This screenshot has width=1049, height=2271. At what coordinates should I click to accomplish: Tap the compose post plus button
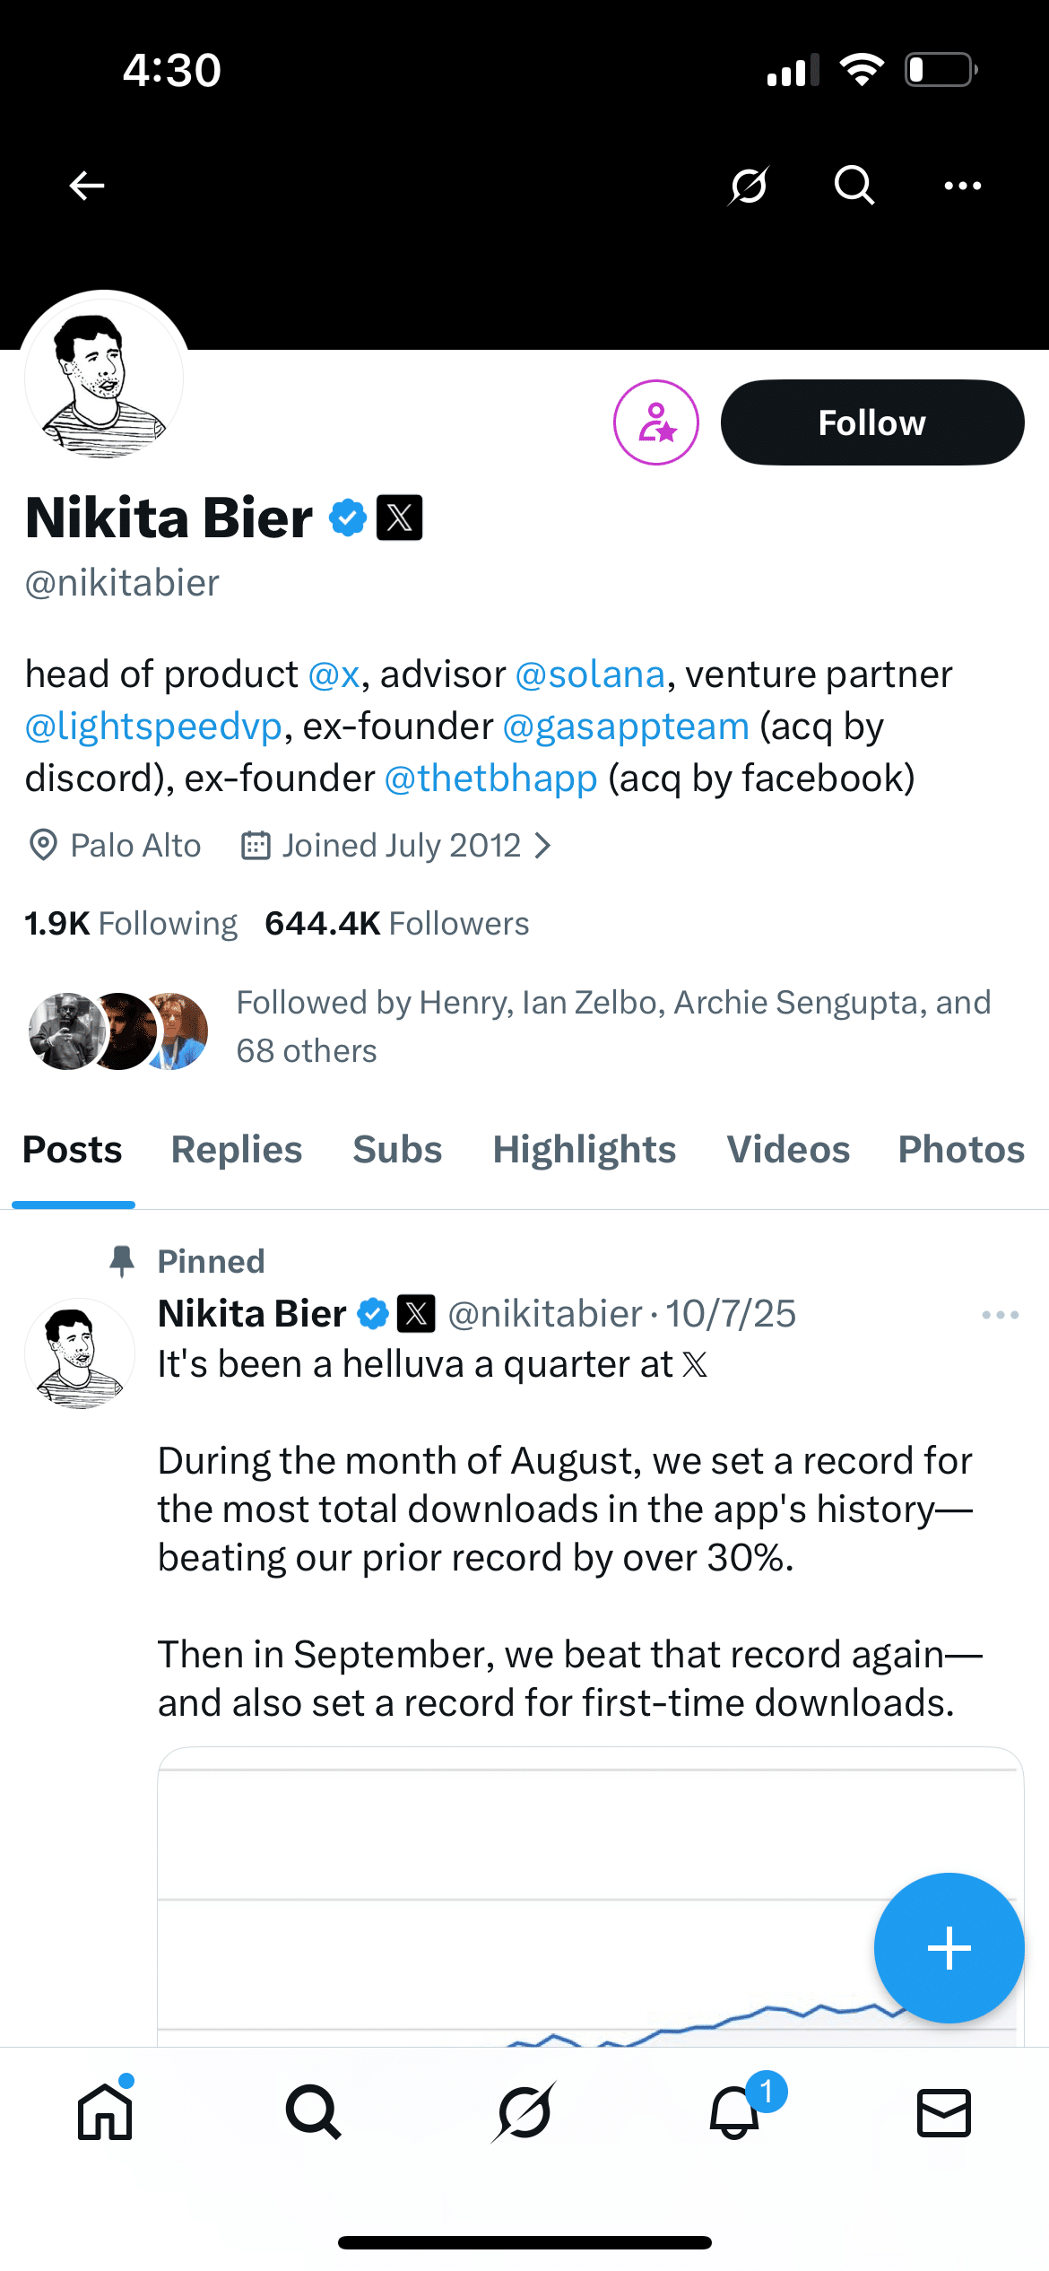(949, 1948)
